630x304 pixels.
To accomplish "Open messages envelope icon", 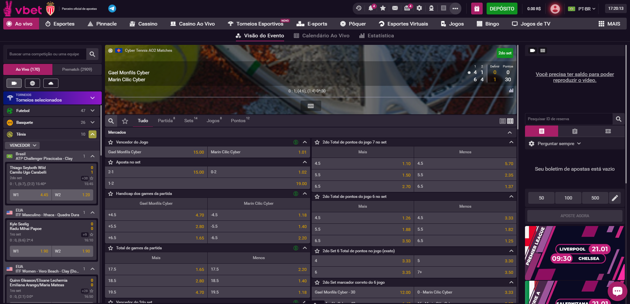I will pyautogui.click(x=395, y=8).
